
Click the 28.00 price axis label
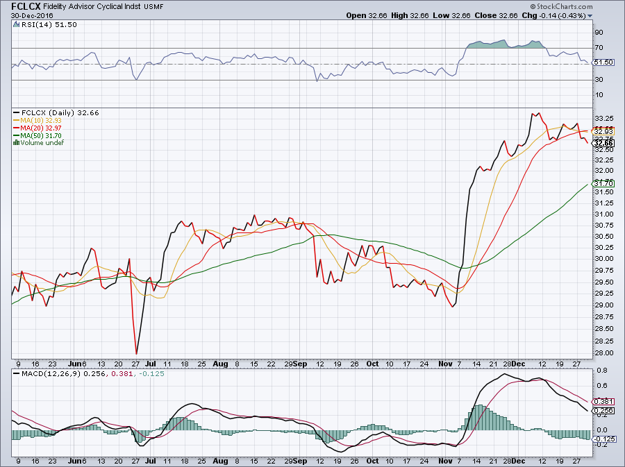tap(604, 353)
